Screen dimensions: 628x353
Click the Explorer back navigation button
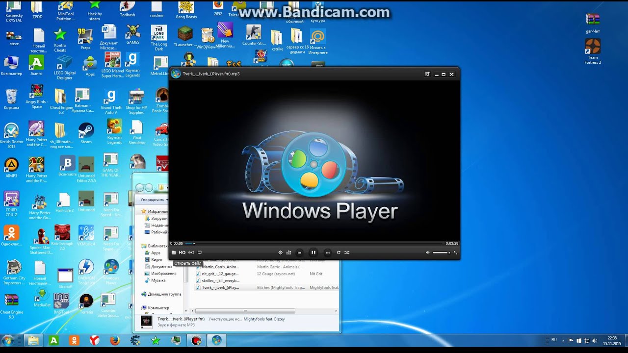[x=140, y=188]
